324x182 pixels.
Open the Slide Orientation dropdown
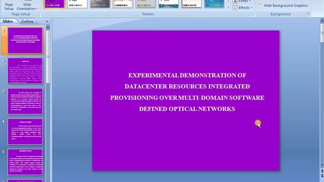pos(27,6)
